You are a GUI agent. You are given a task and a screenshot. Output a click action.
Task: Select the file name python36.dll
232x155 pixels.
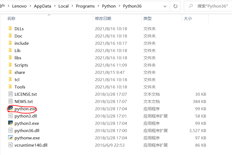[x=27, y=130]
